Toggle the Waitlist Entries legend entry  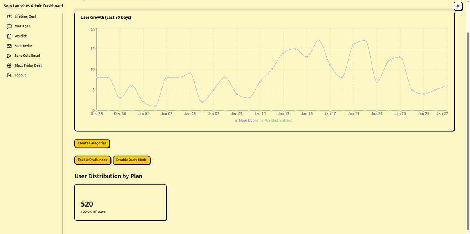click(x=276, y=121)
